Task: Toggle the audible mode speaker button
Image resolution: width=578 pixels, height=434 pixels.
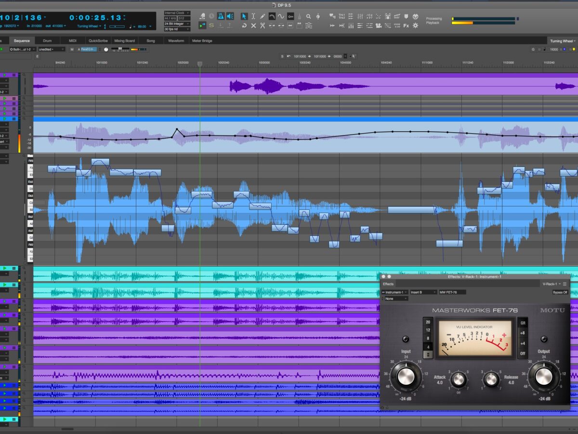Action: (230, 16)
